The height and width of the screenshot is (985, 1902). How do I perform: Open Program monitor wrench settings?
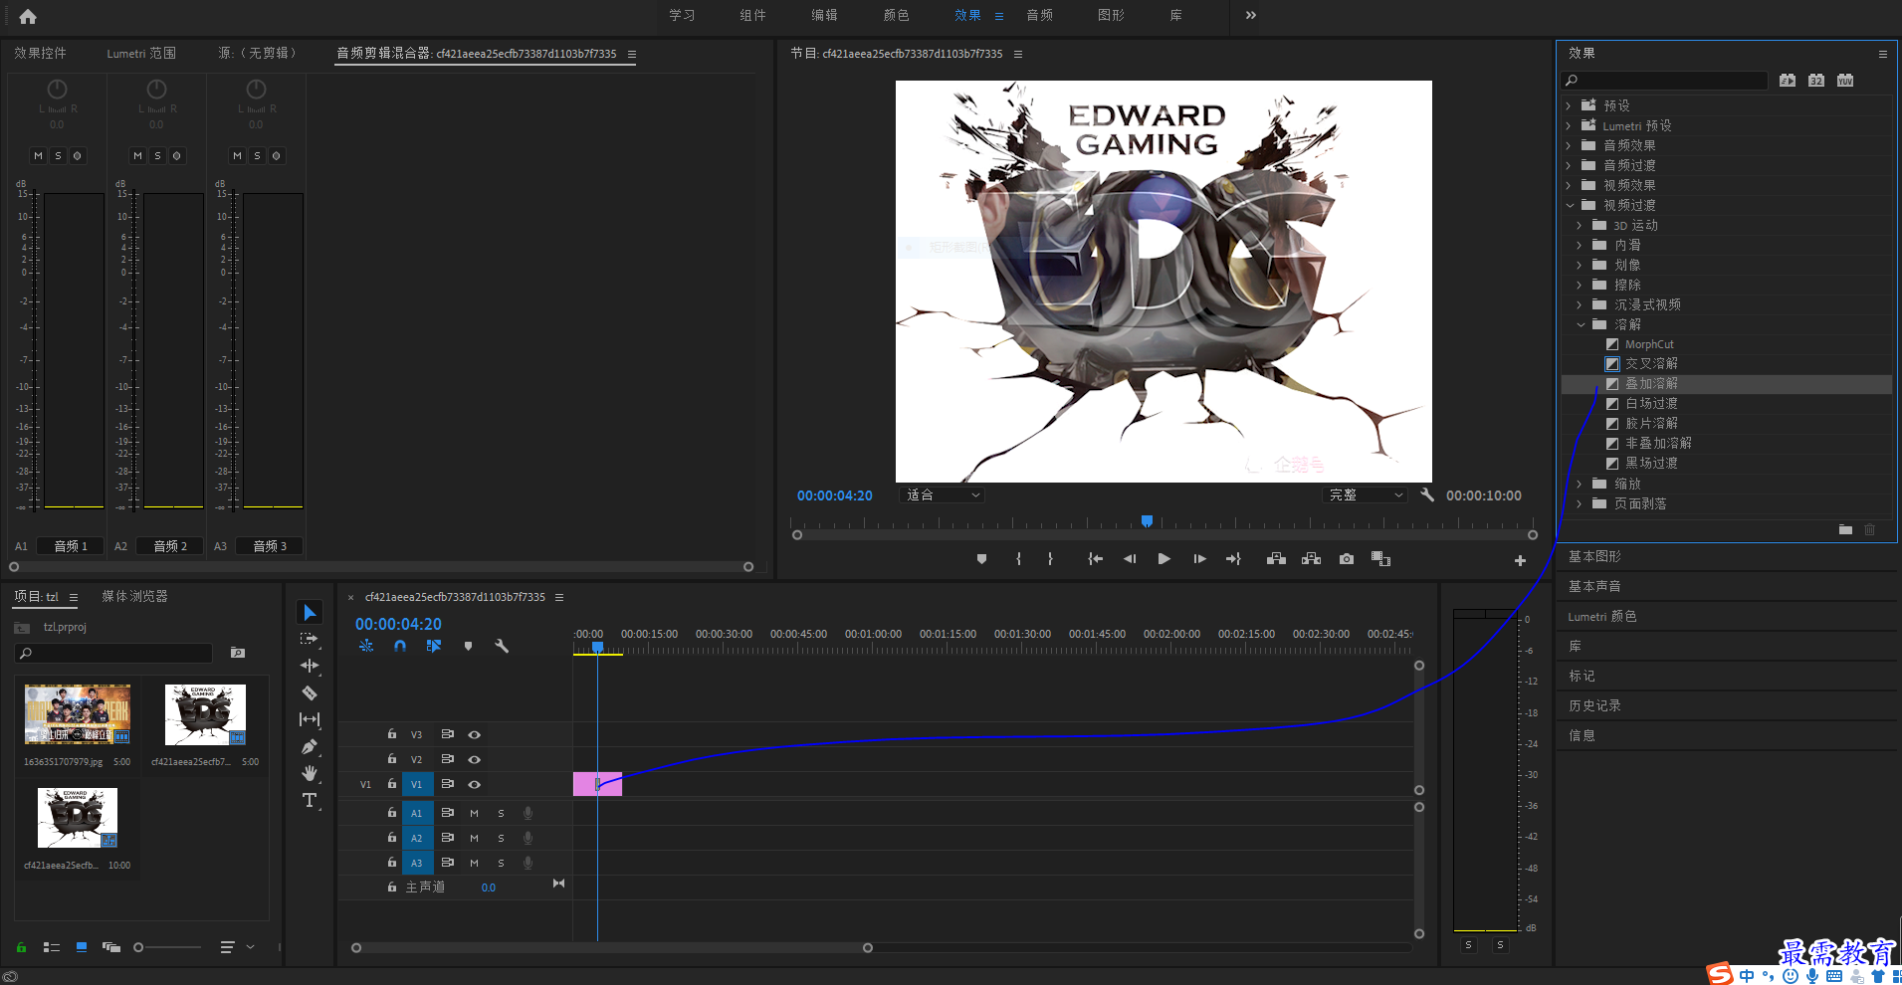click(x=1427, y=494)
